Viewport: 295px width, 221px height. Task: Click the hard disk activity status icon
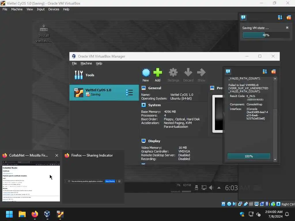[x=224, y=204]
